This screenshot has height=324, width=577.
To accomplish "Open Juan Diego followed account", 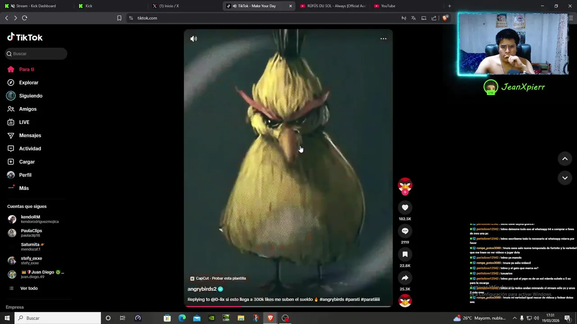I will coord(36,274).
